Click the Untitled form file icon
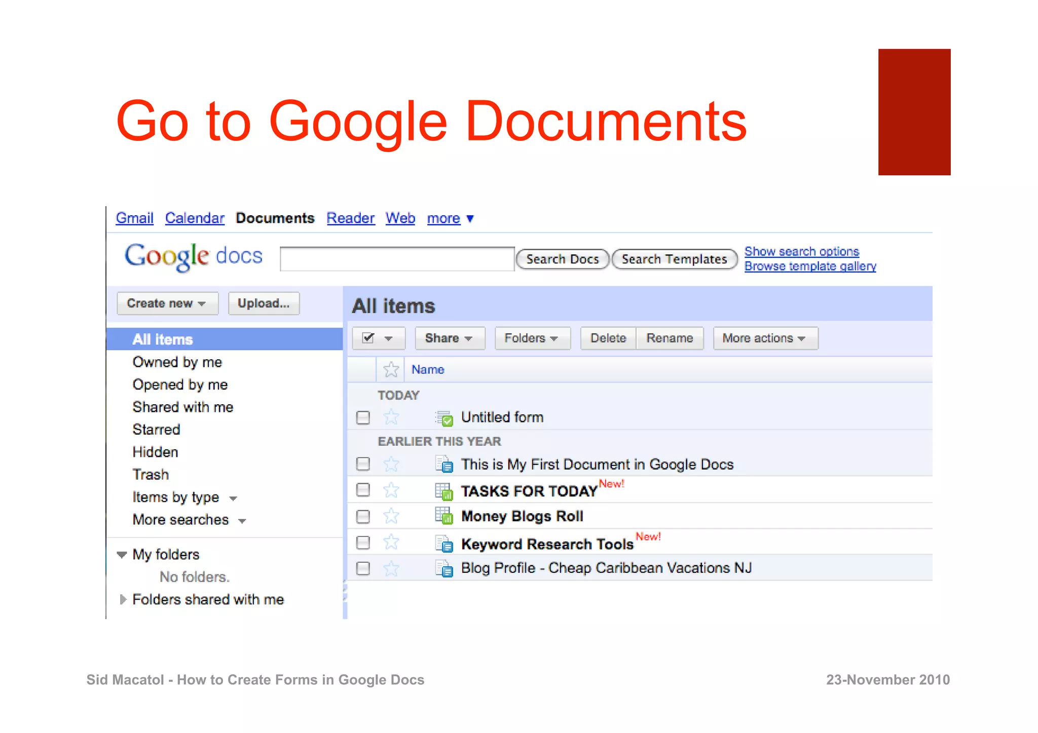 [444, 418]
